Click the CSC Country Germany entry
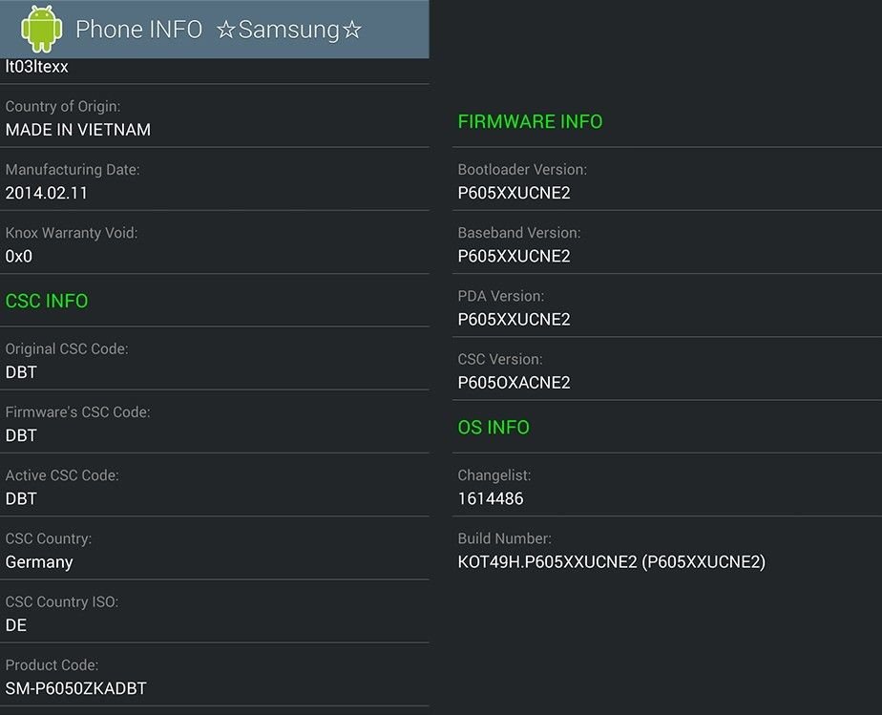The height and width of the screenshot is (715, 882). [x=215, y=549]
